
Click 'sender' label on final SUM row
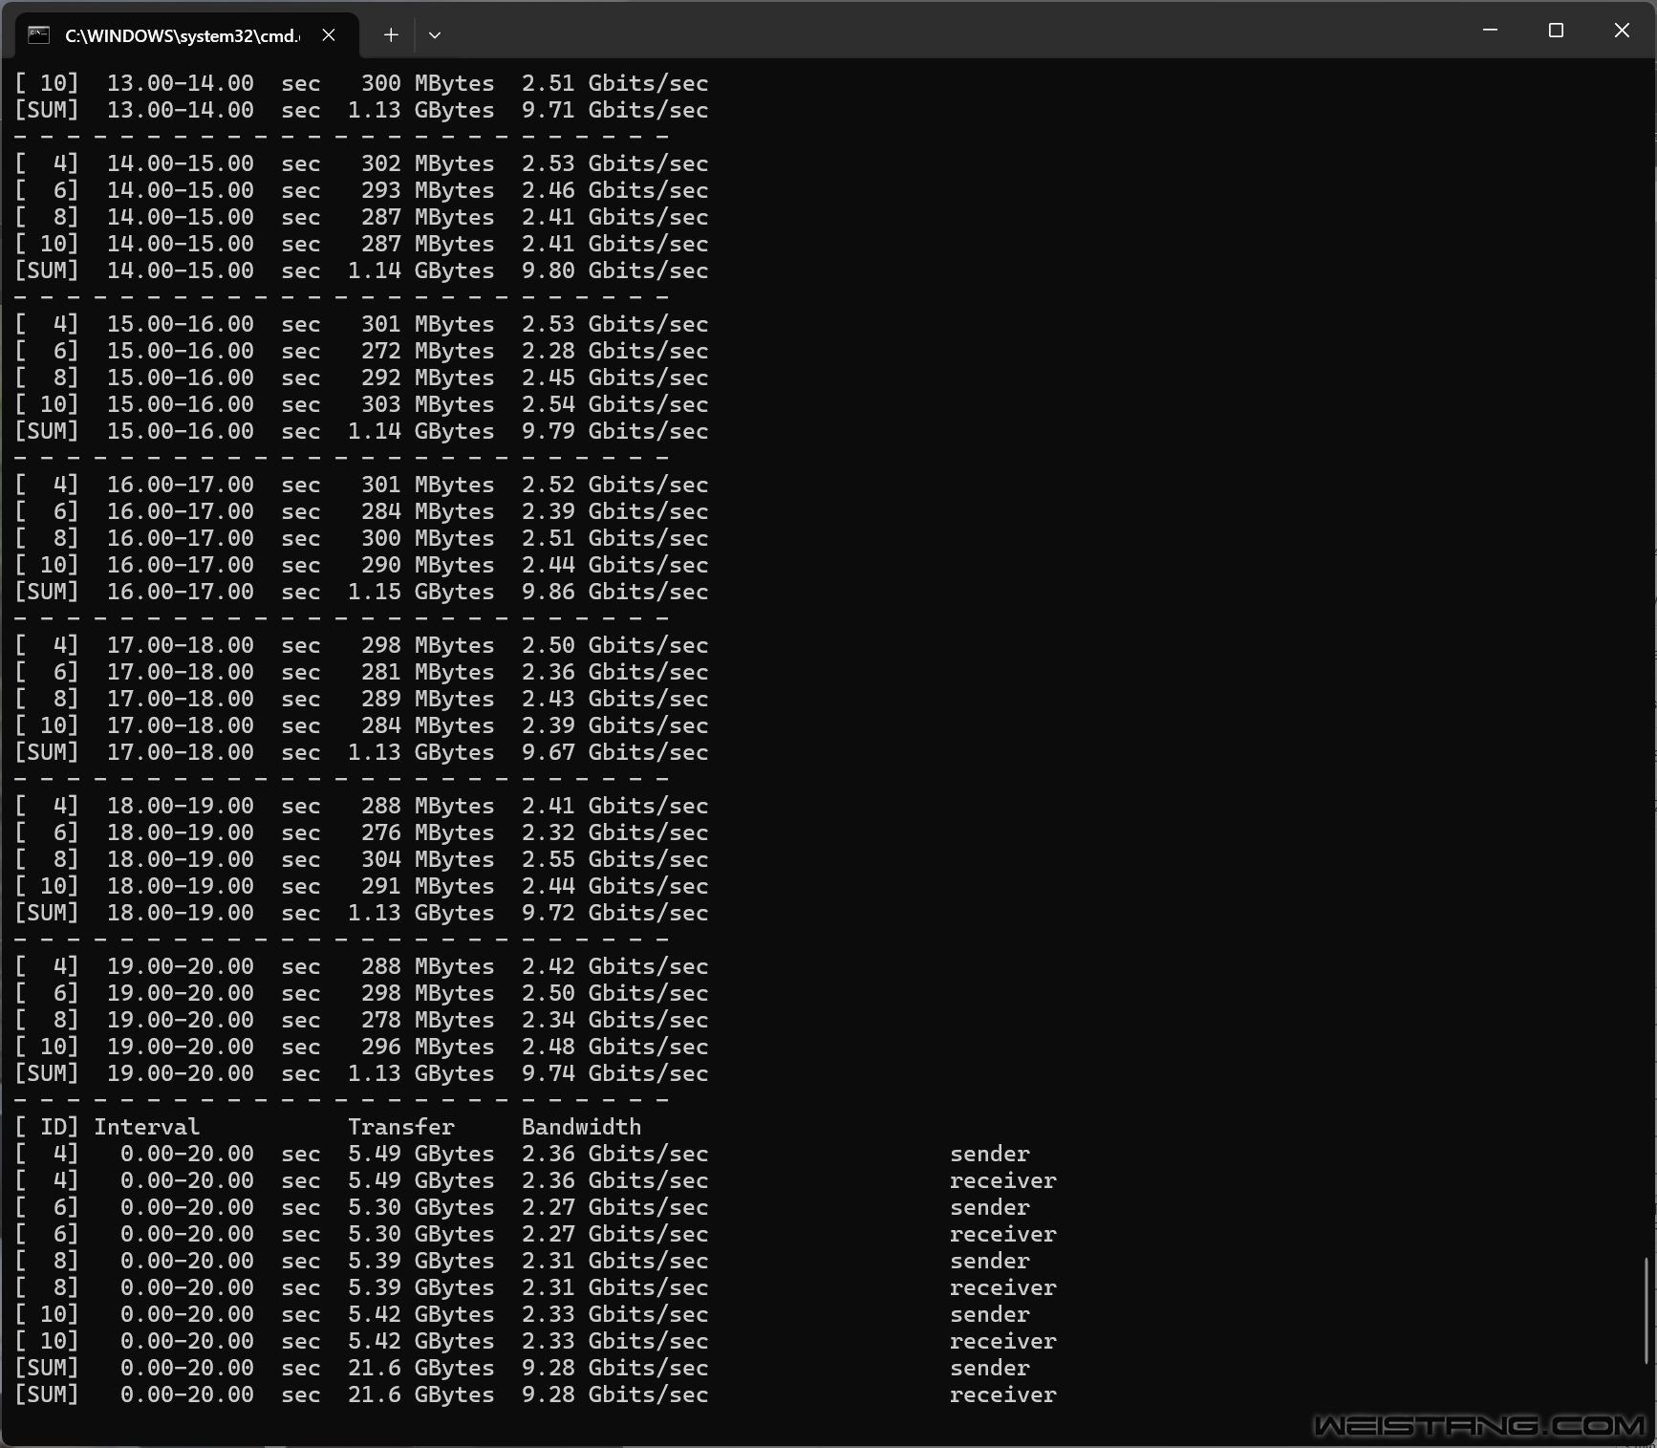click(990, 1368)
